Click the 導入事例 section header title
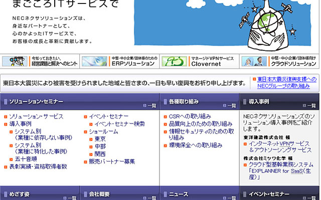 pos(259,101)
